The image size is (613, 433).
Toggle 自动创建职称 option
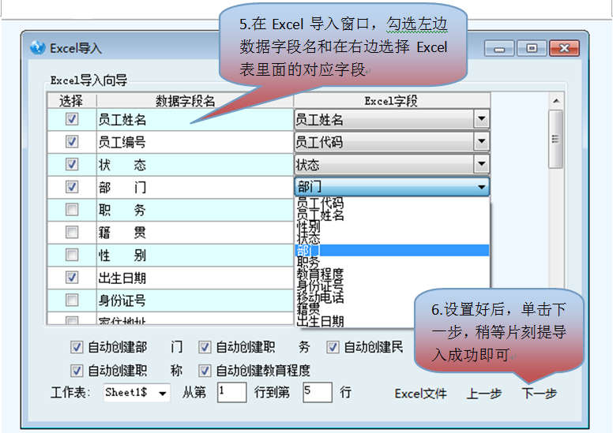point(77,370)
